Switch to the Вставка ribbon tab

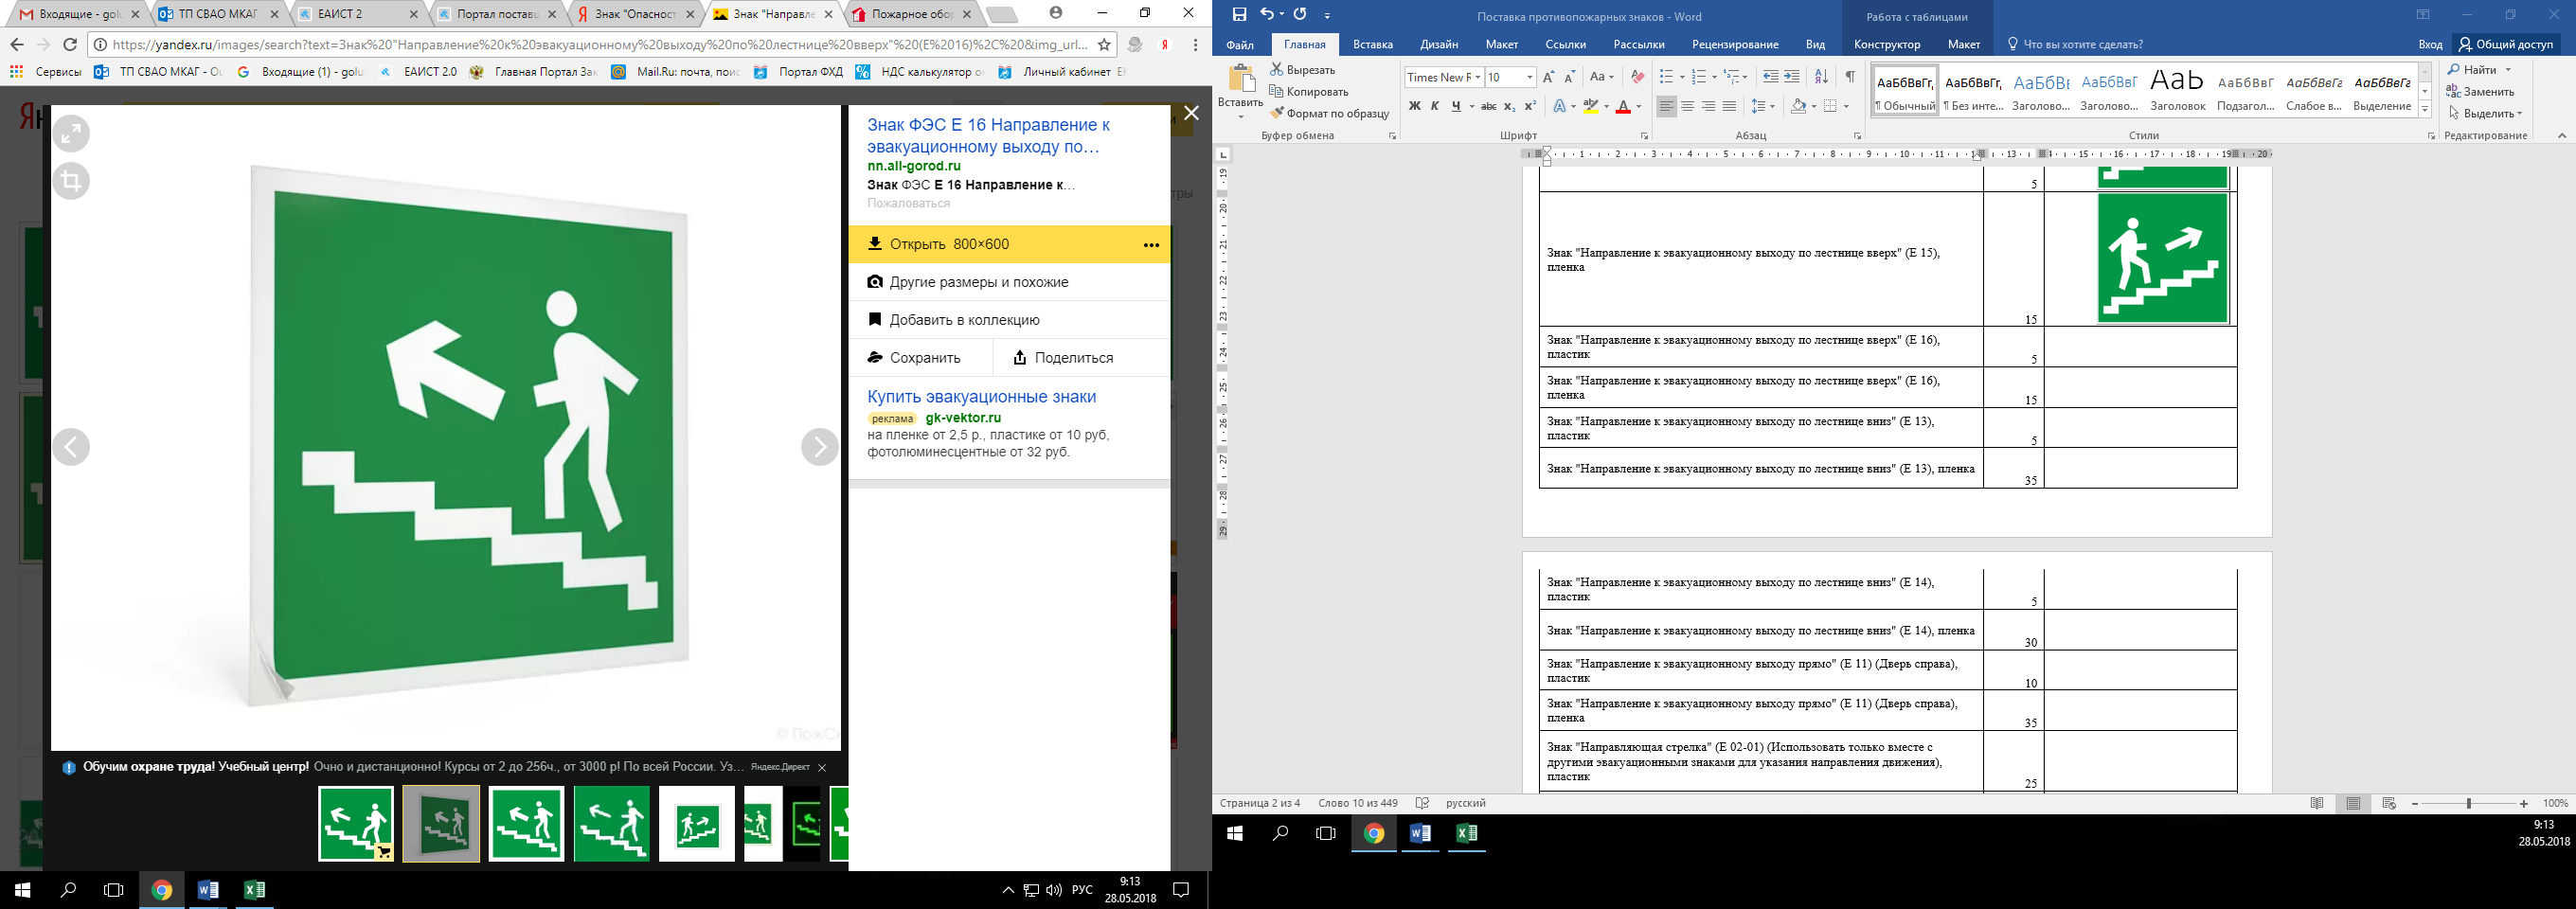[x=1372, y=44]
